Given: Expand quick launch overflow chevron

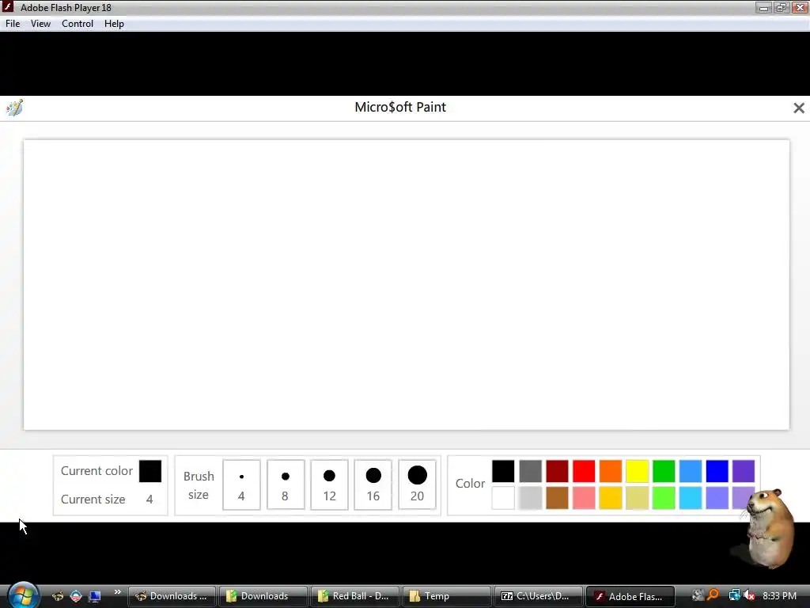Looking at the screenshot, I should 117,592.
